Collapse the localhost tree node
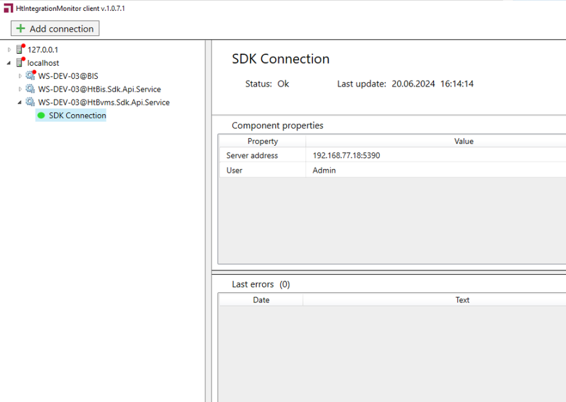Screen dimensions: 566x402 point(9,63)
